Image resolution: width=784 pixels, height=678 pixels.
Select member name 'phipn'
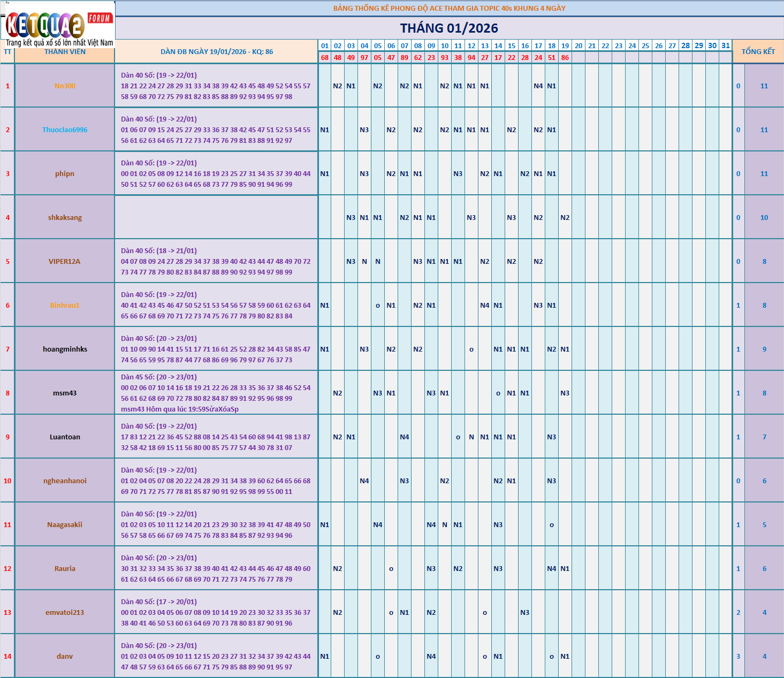click(65, 174)
